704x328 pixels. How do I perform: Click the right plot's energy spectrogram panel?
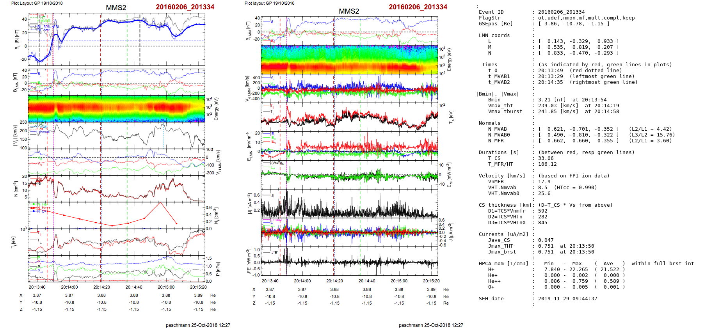349,60
